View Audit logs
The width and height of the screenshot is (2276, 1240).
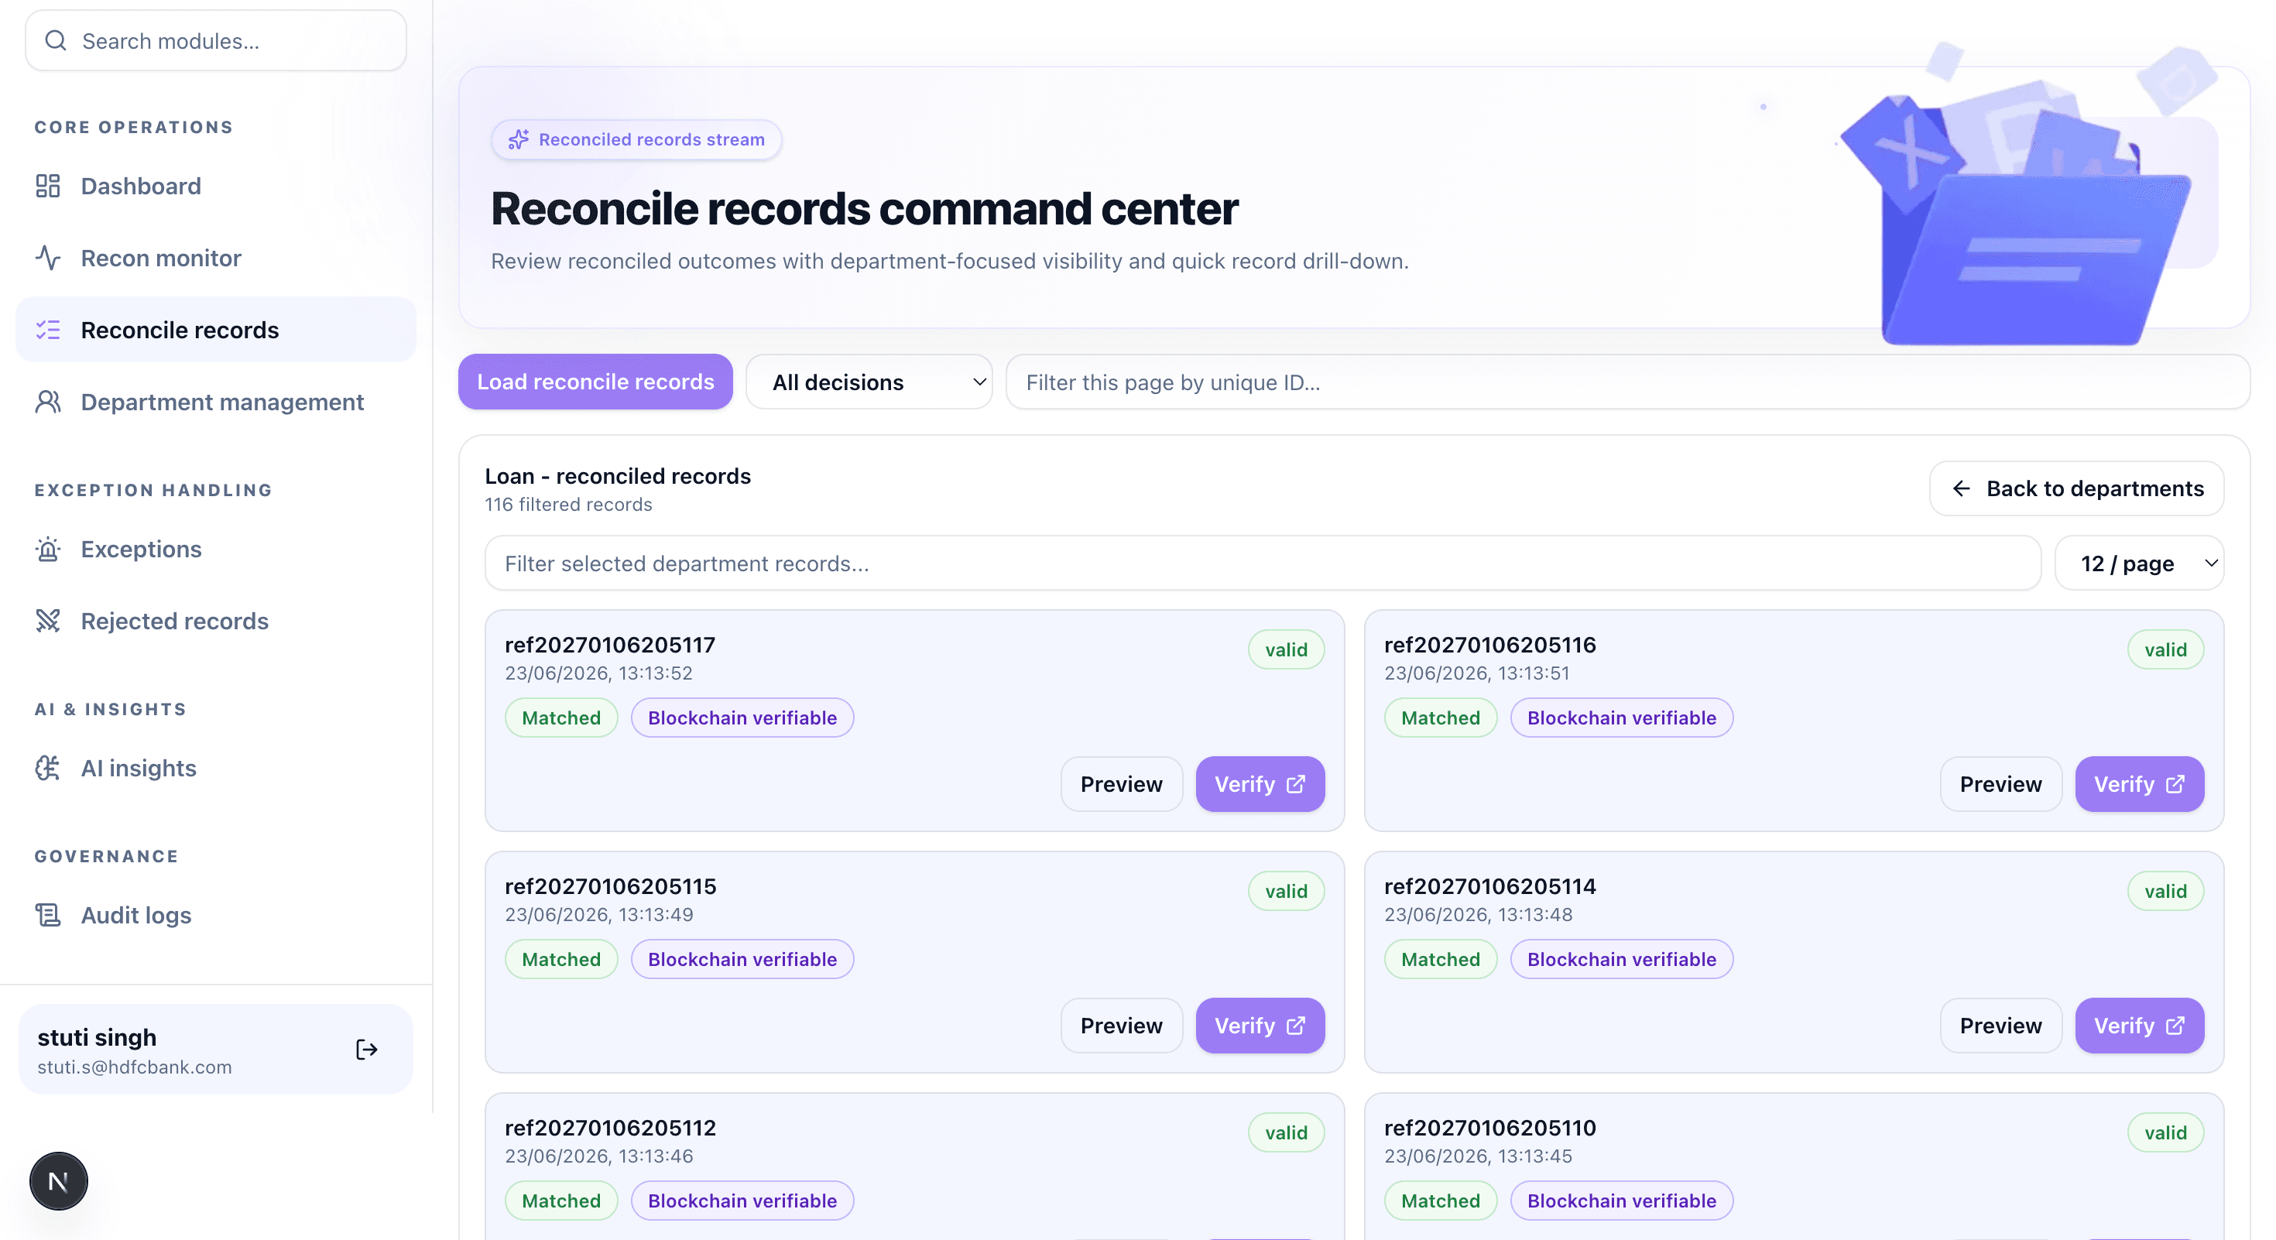tap(215, 915)
